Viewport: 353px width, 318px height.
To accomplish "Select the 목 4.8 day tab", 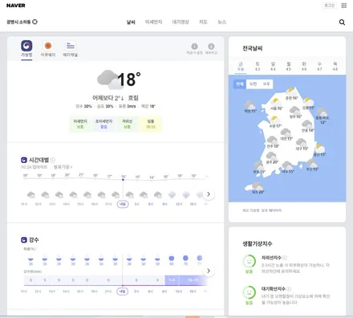I will point(335,66).
